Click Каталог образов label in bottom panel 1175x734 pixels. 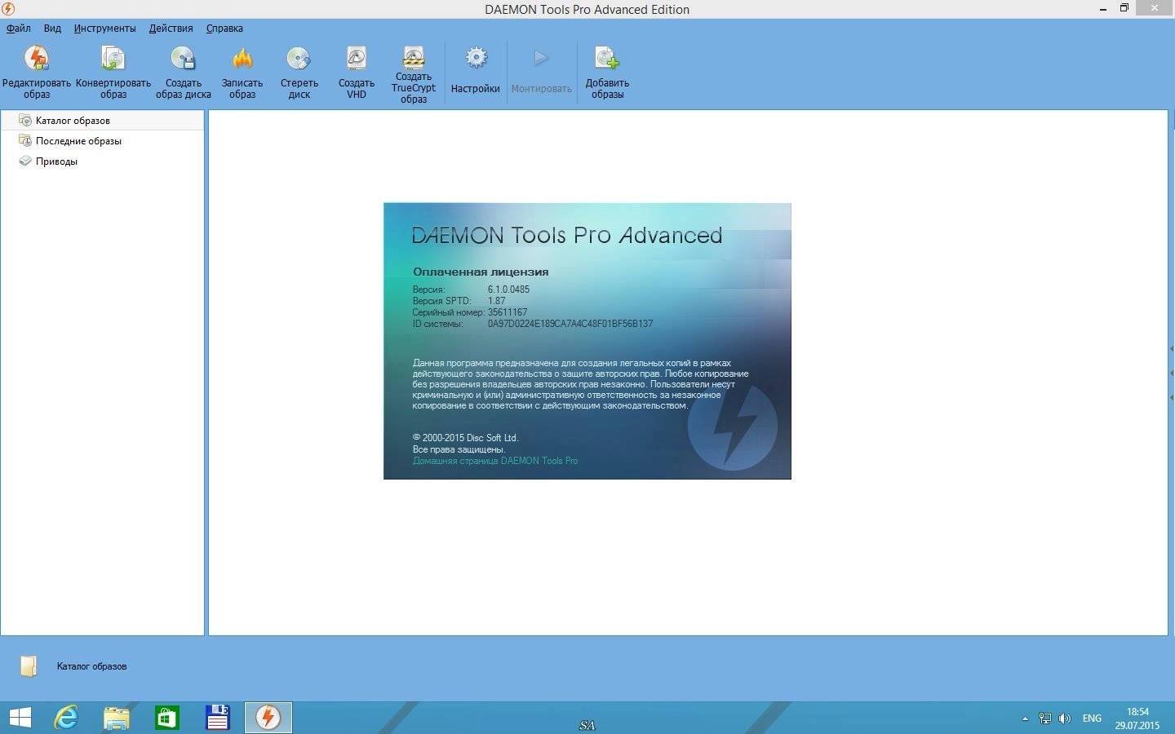click(x=91, y=666)
